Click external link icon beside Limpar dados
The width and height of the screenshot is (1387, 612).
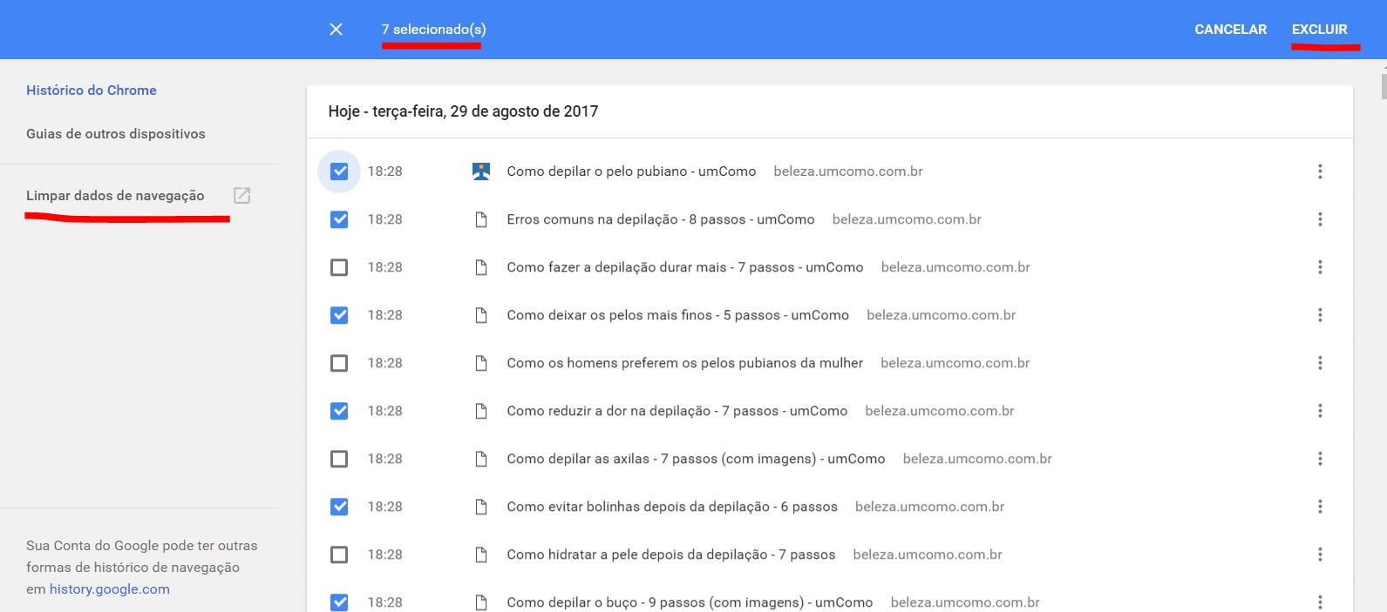[x=241, y=196]
